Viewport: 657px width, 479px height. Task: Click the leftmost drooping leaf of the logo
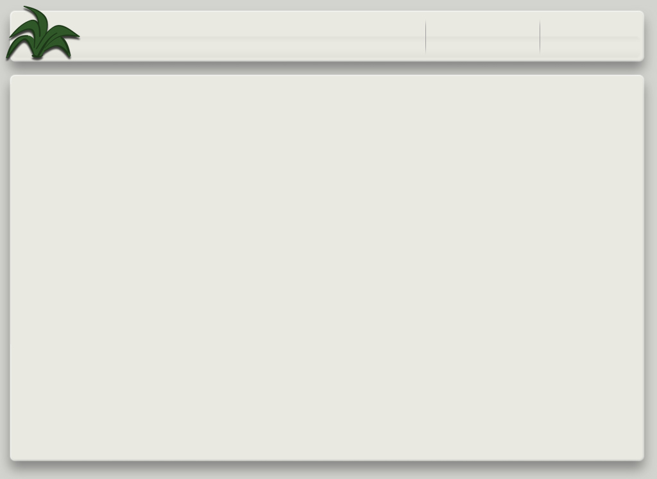(17, 47)
